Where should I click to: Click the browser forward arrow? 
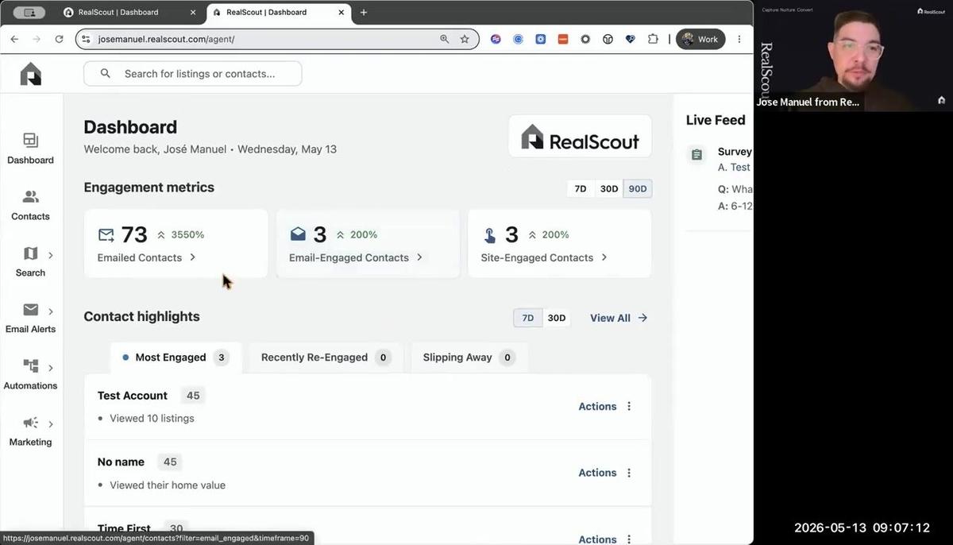click(37, 39)
